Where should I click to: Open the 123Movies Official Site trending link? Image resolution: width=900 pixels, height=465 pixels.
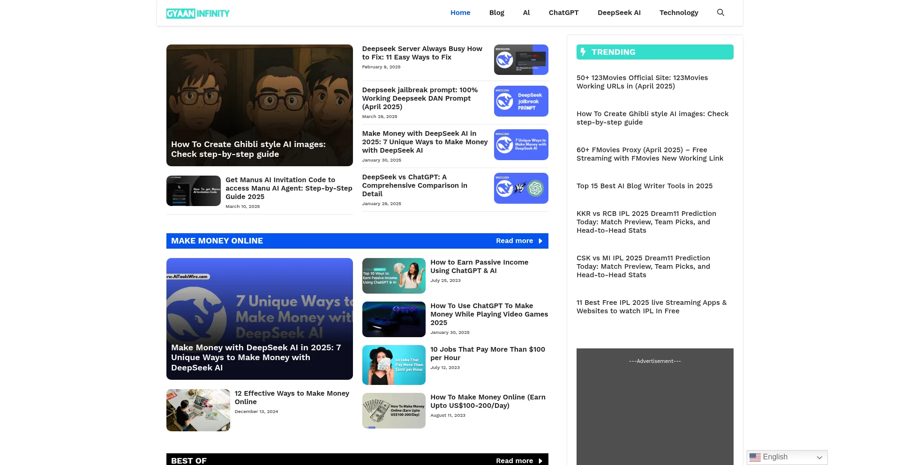[642, 82]
